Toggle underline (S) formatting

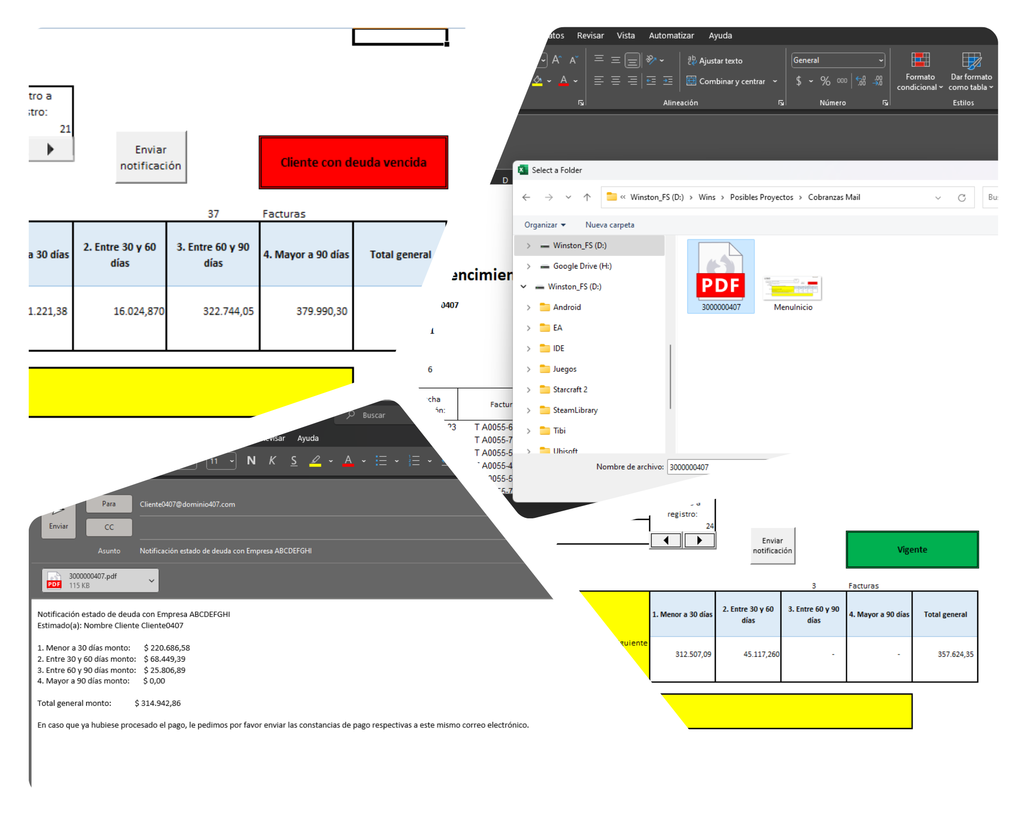click(x=294, y=461)
